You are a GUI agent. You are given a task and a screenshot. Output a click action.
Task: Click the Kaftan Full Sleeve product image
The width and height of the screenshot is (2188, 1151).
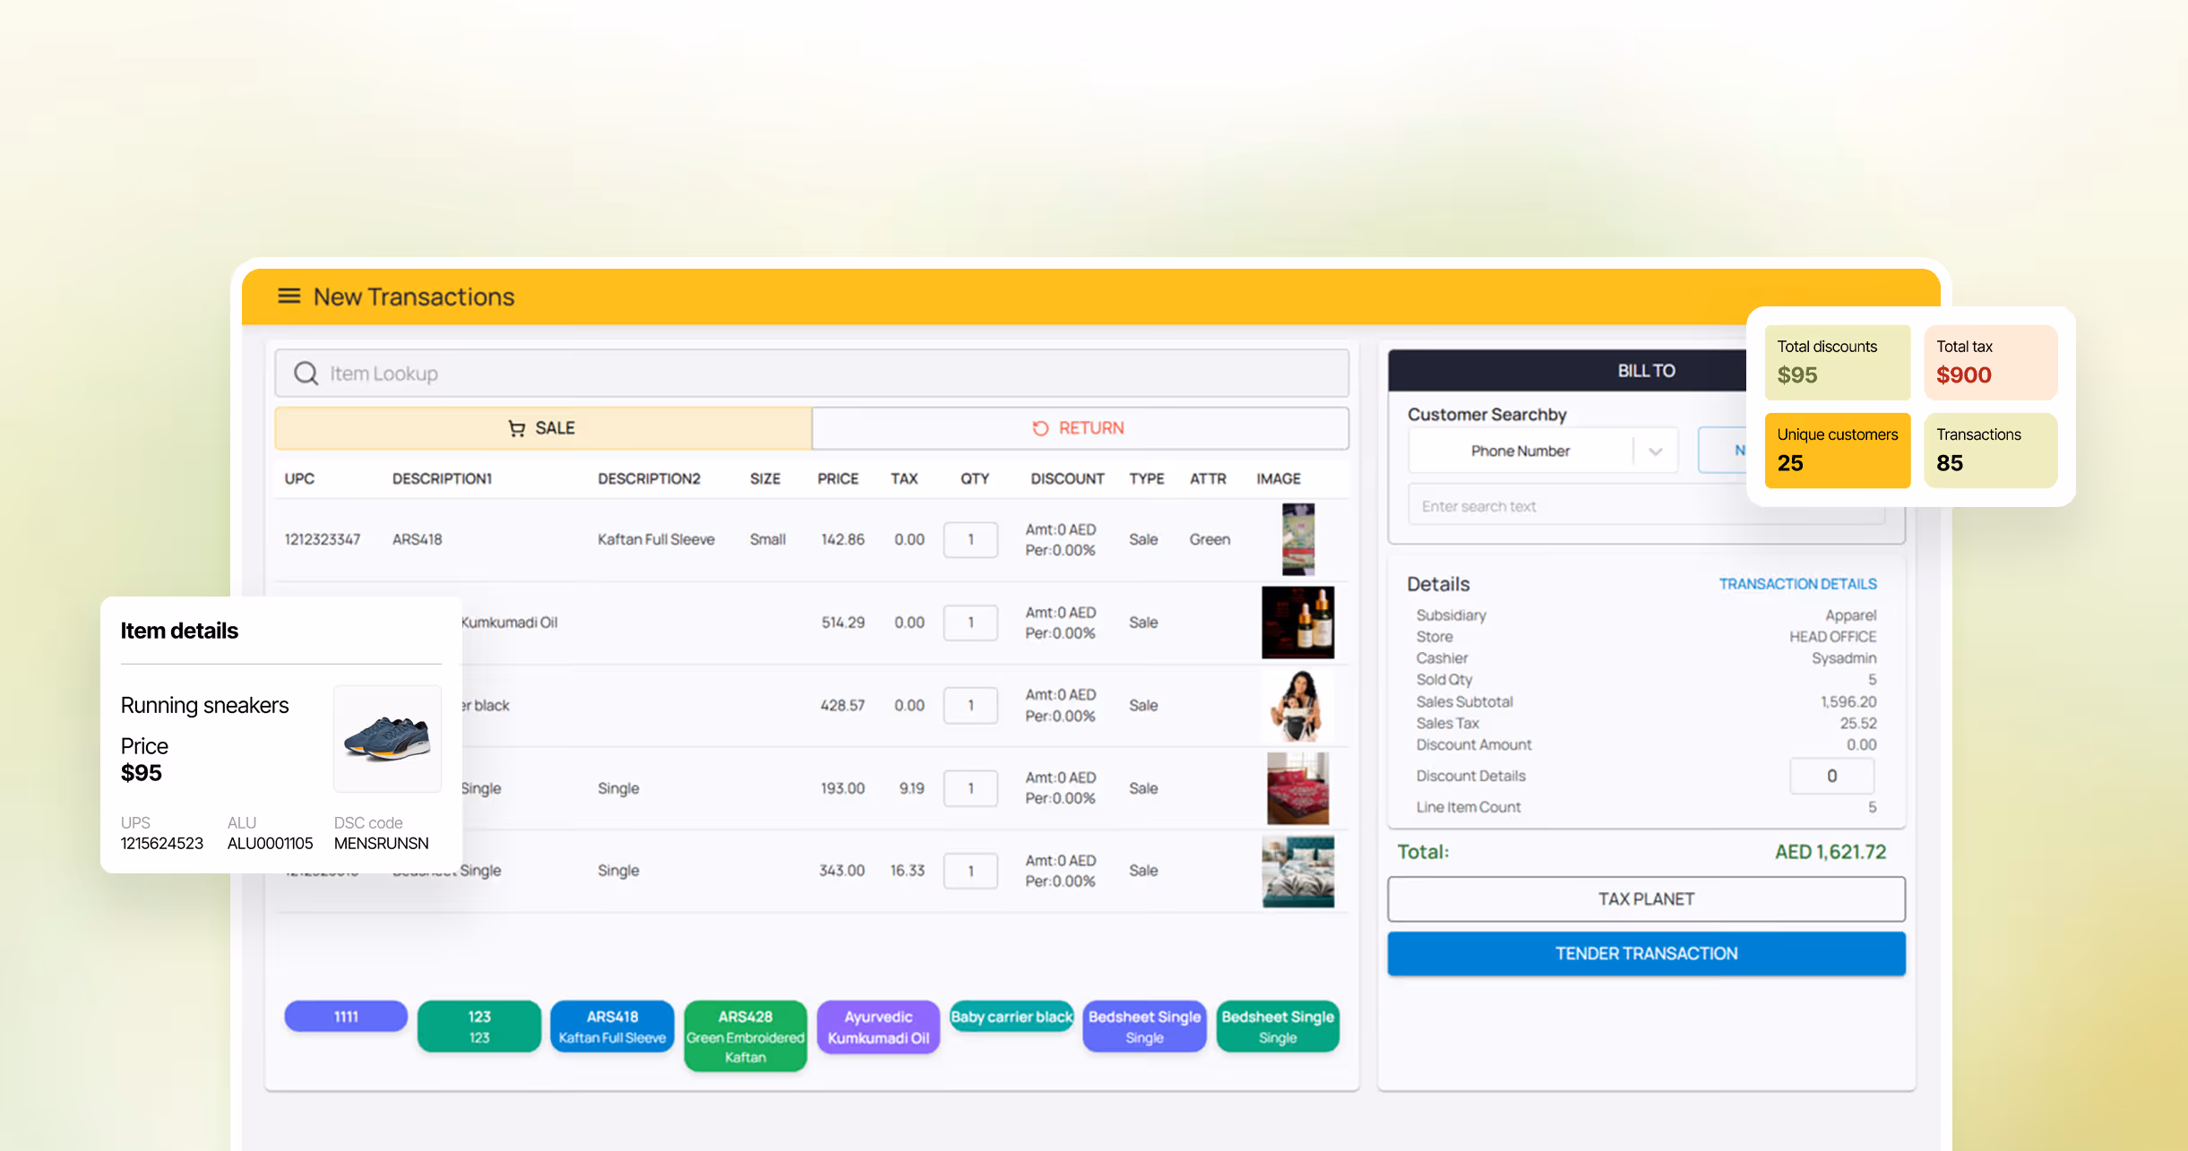1297,539
